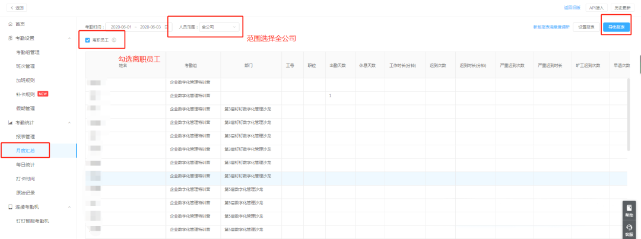Collapse the 考勤统计 section chevron
The height and width of the screenshot is (239, 641).
click(69, 123)
